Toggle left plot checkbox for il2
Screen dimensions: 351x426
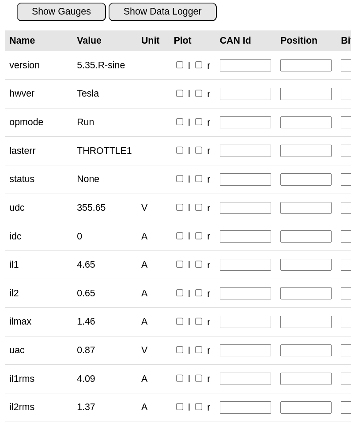[180, 293]
